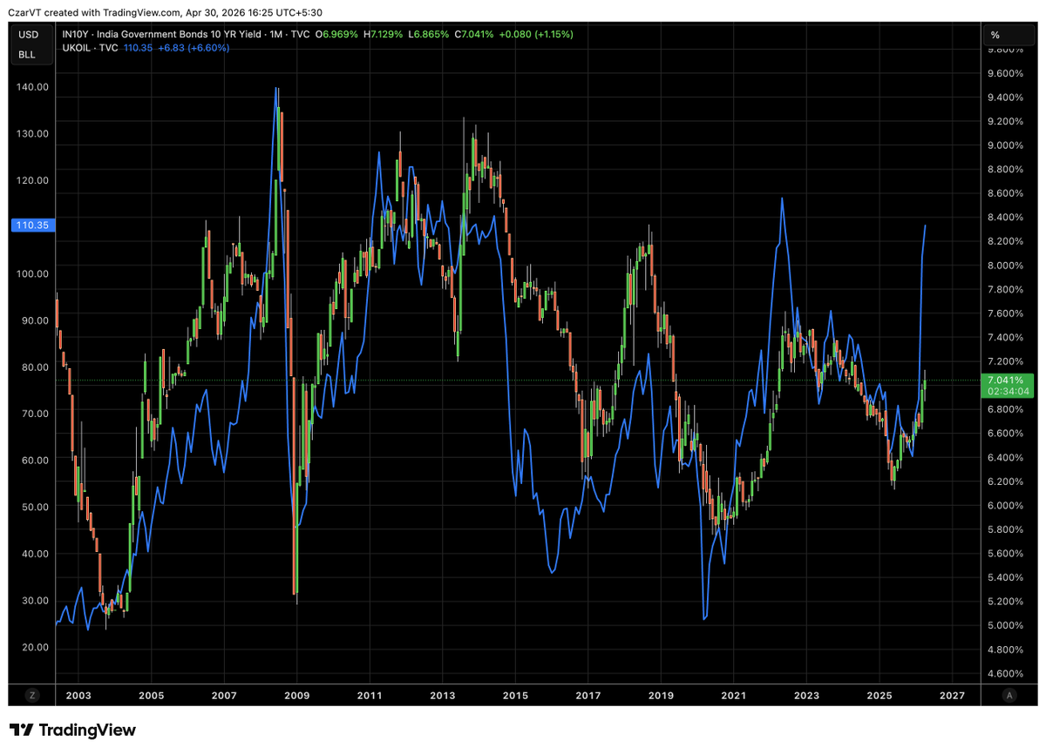Click the 2009 label on time axis
The image size is (1046, 754).
pyautogui.click(x=296, y=696)
